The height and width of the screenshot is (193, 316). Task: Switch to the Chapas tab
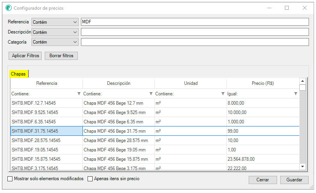18,74
